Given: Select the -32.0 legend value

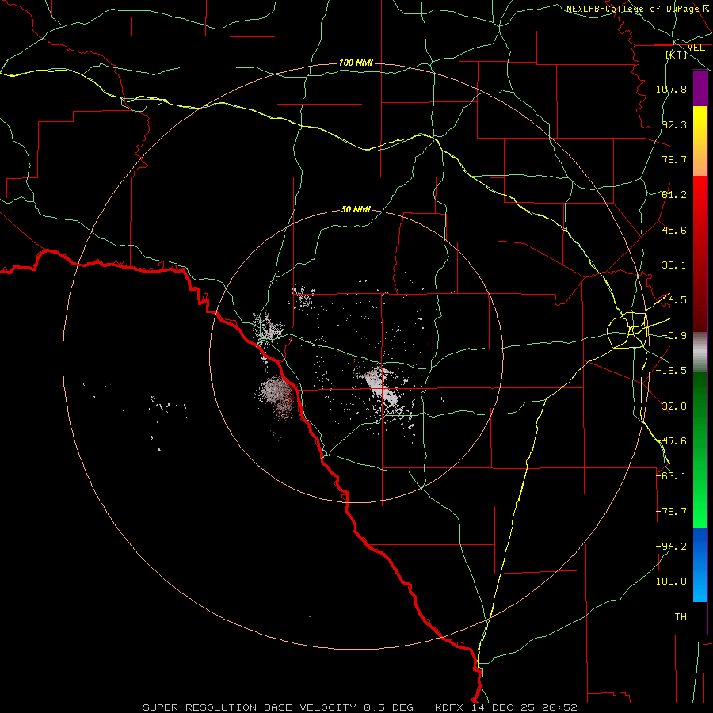Looking at the screenshot, I should (x=671, y=406).
